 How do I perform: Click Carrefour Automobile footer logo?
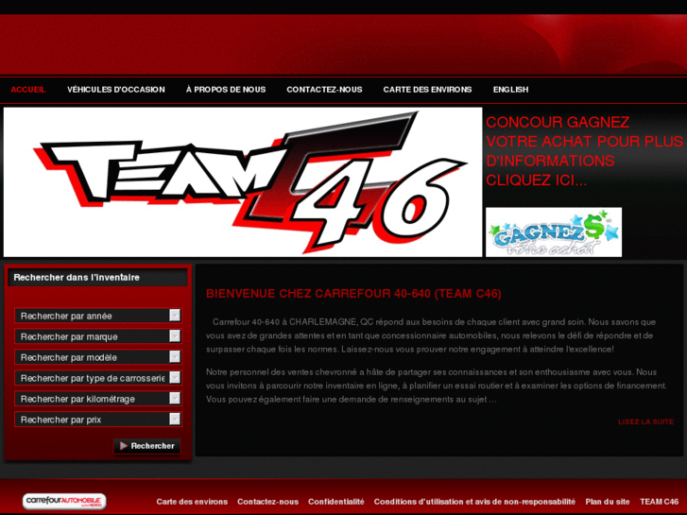(64, 501)
